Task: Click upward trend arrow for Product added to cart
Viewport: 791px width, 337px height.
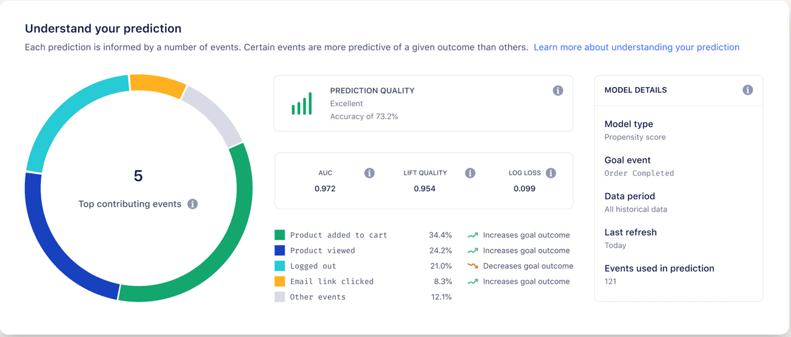Action: click(473, 235)
